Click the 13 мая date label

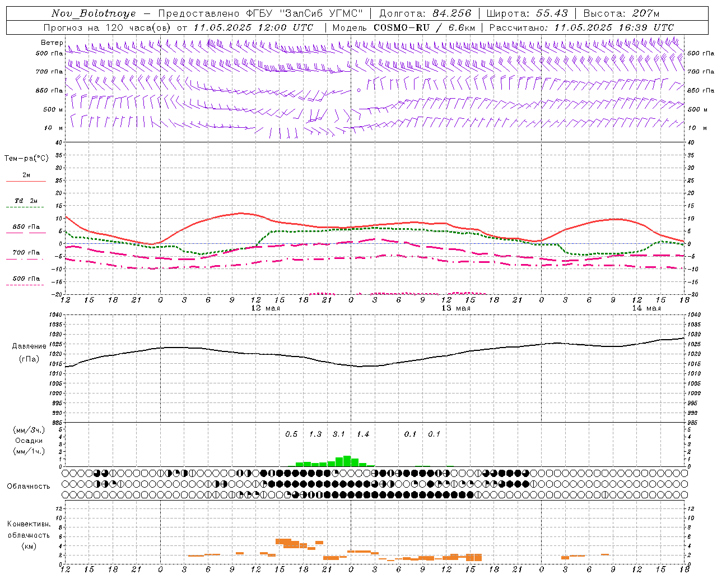[x=456, y=308]
